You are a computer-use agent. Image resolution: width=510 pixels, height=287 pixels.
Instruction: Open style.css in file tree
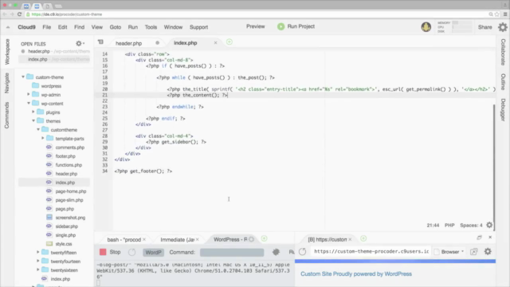(64, 244)
